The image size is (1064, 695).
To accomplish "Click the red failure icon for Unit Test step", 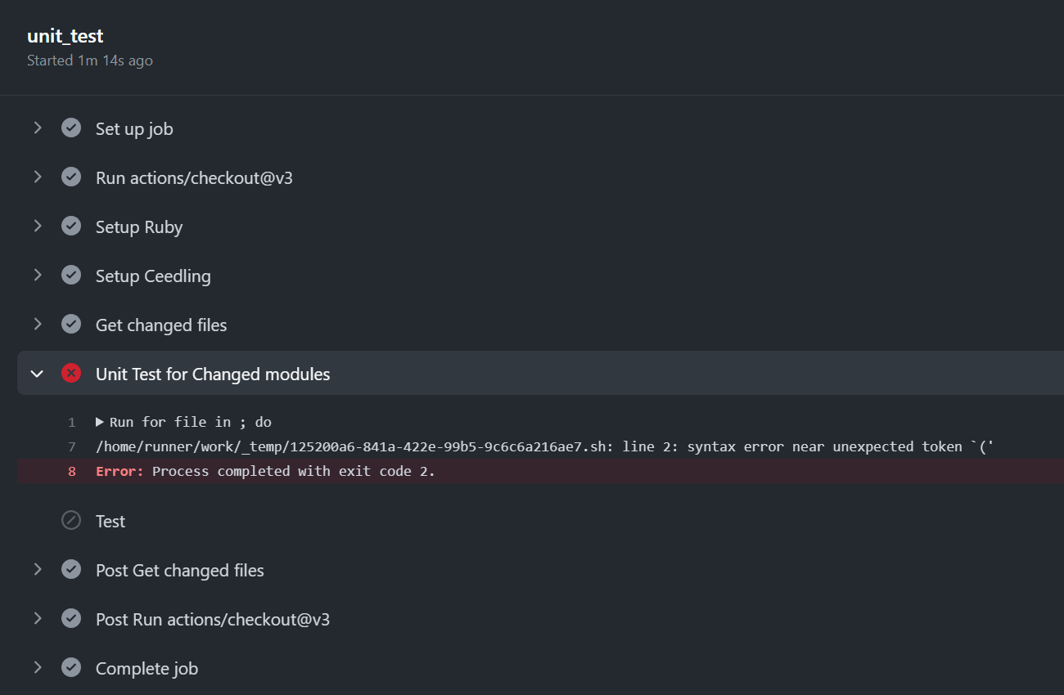I will pyautogui.click(x=71, y=374).
